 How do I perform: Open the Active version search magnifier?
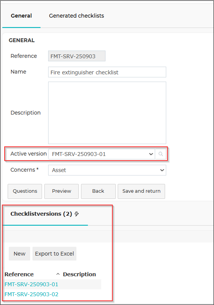(160, 154)
